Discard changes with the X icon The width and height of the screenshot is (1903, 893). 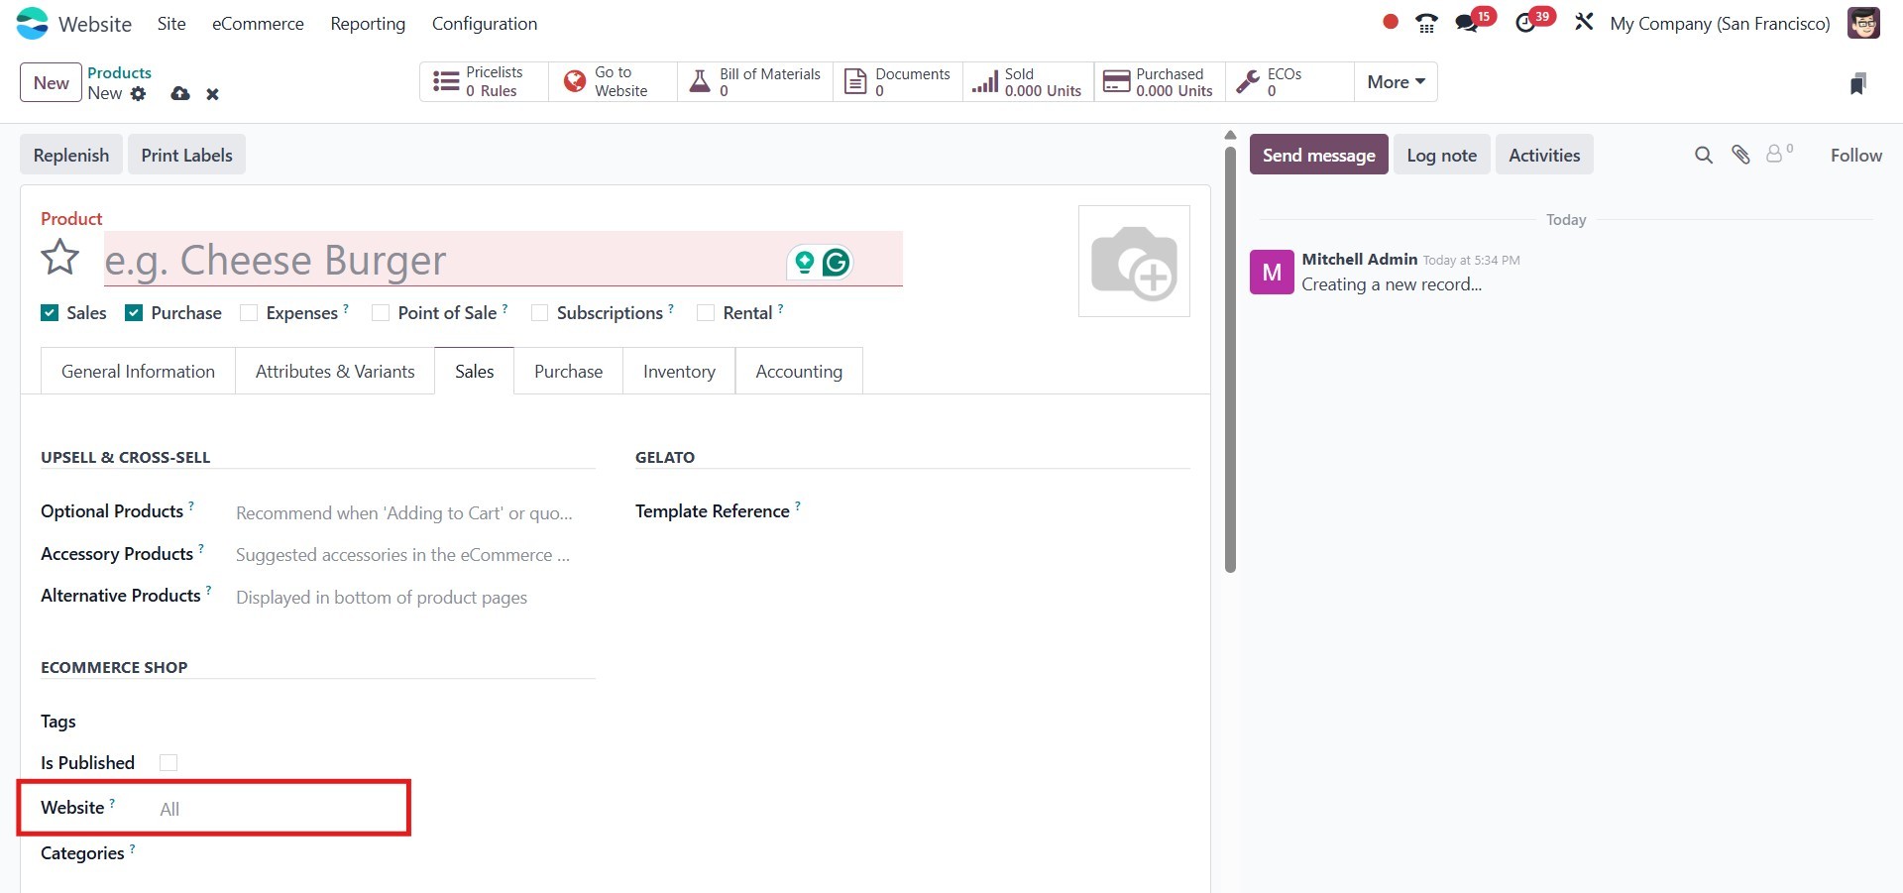pyautogui.click(x=212, y=94)
